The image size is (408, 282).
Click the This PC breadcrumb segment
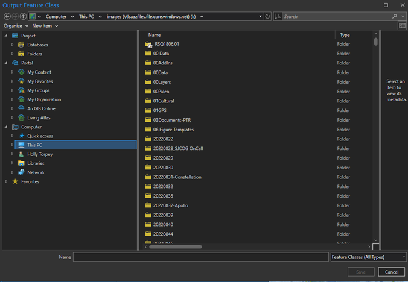(x=86, y=17)
